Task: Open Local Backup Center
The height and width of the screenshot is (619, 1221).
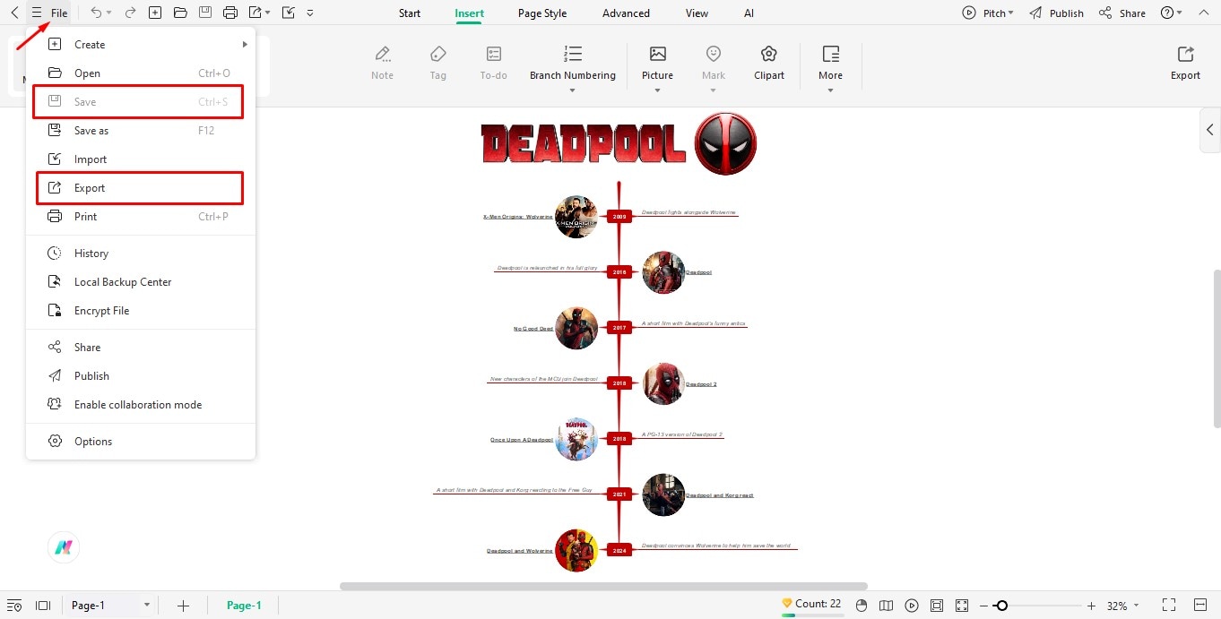Action: pyautogui.click(x=141, y=281)
